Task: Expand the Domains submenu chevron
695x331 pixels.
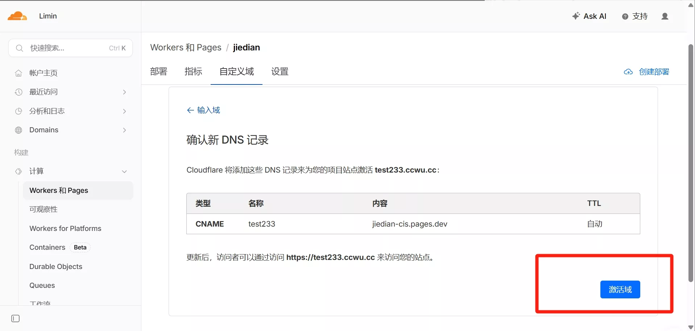Action: coord(124,130)
